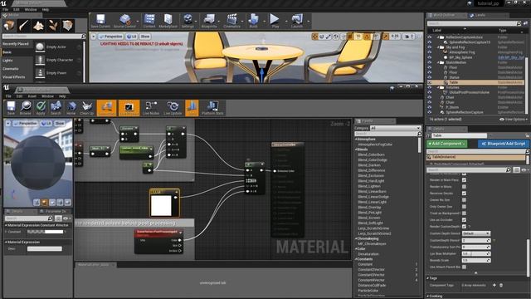Enable the Owner No See checkbox
This screenshot has width=531, height=299.
coord(464,200)
